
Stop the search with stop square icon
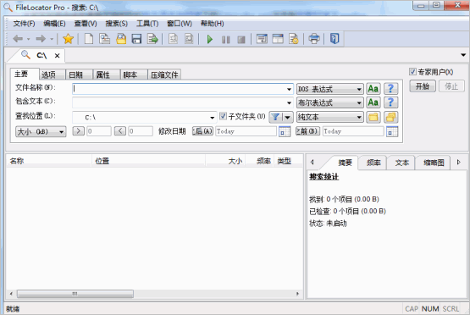coord(241,39)
